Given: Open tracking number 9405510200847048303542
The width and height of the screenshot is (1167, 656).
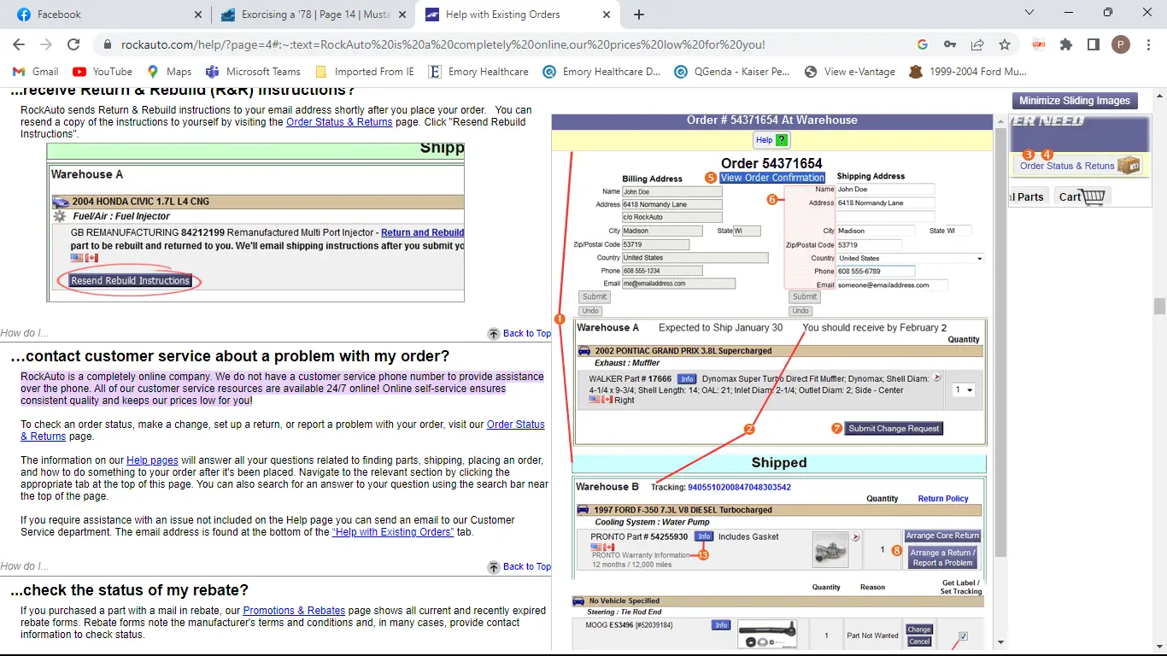Looking at the screenshot, I should coord(739,488).
